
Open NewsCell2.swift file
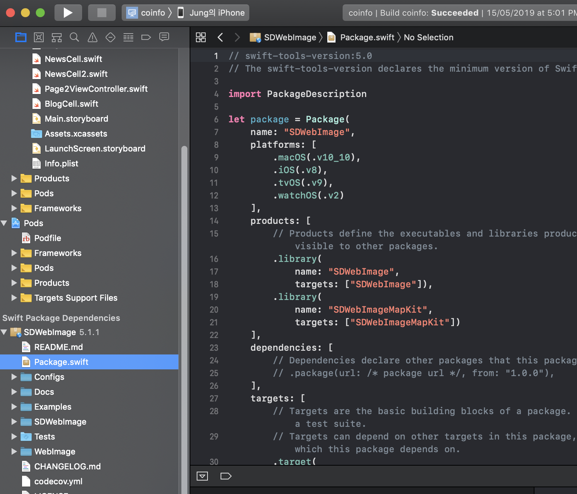coord(76,74)
